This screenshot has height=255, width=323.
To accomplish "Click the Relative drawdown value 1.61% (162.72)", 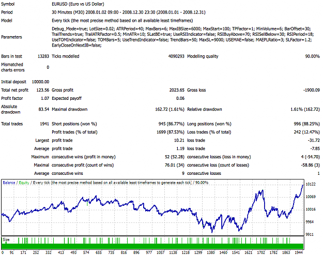I will tap(305, 109).
